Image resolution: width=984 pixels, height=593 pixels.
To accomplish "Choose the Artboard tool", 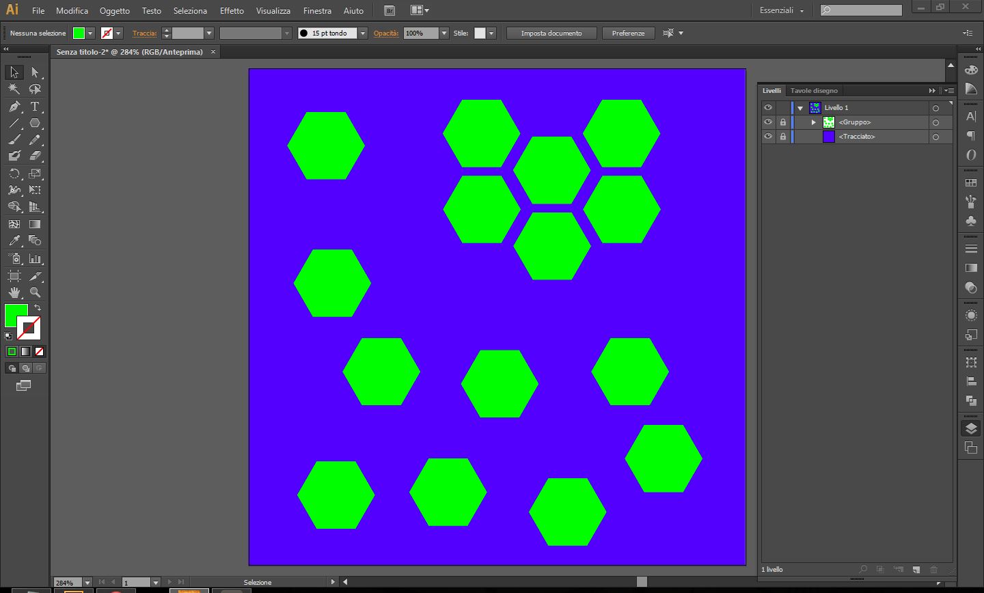I will pyautogui.click(x=14, y=276).
